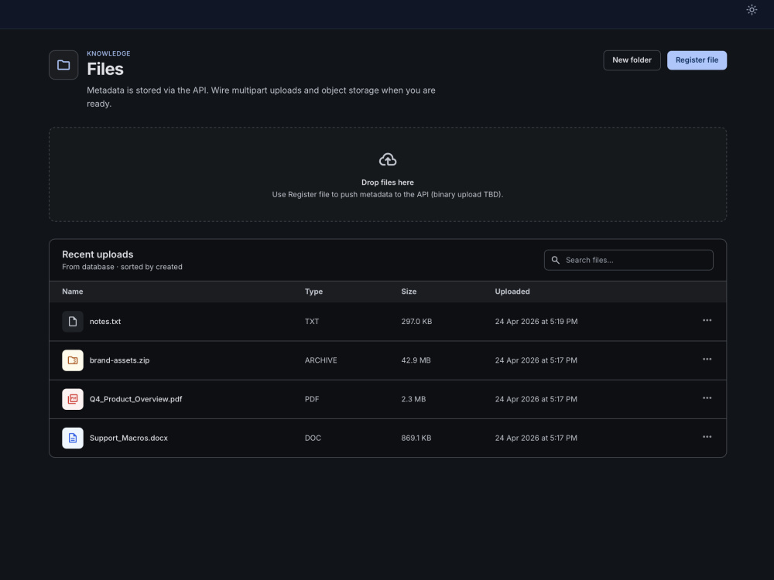Screen dimensions: 774x580
Task: Click the Register file button
Action: coord(697,60)
